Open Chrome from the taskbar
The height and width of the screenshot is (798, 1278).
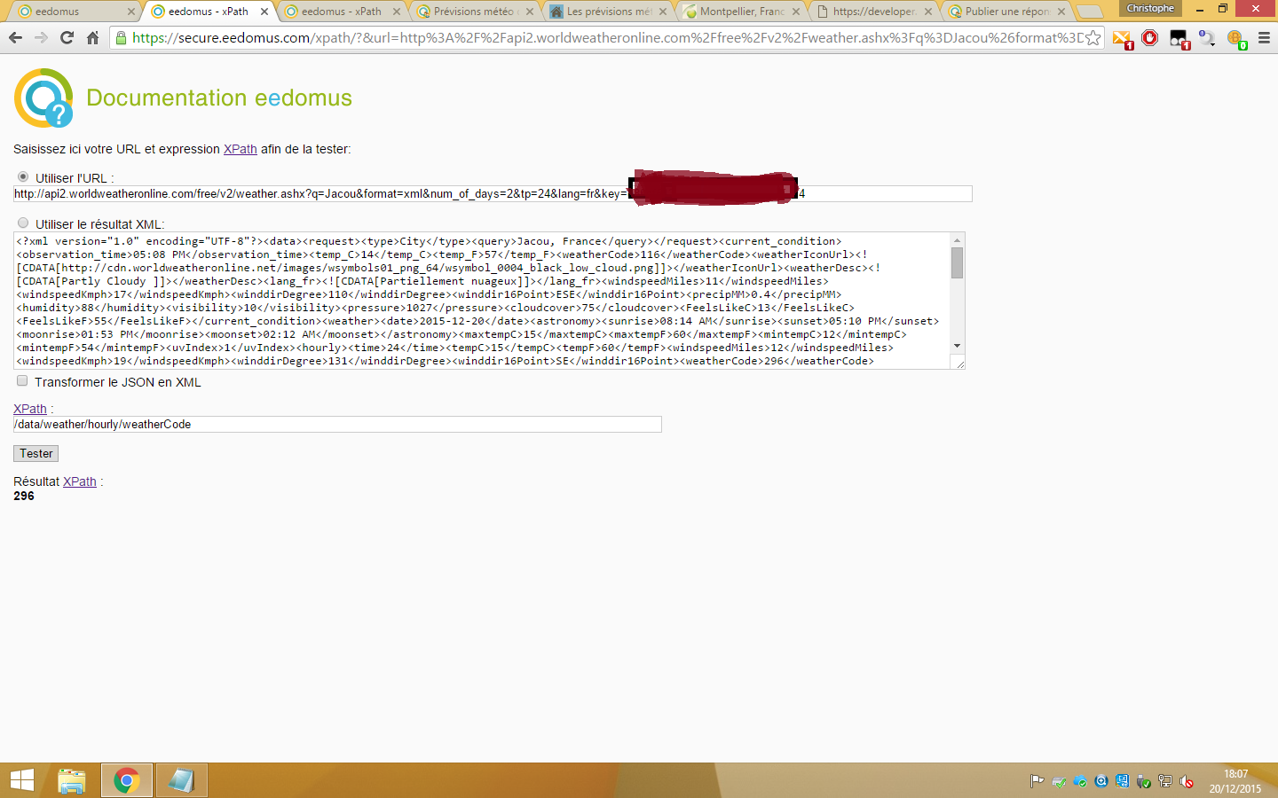point(127,780)
